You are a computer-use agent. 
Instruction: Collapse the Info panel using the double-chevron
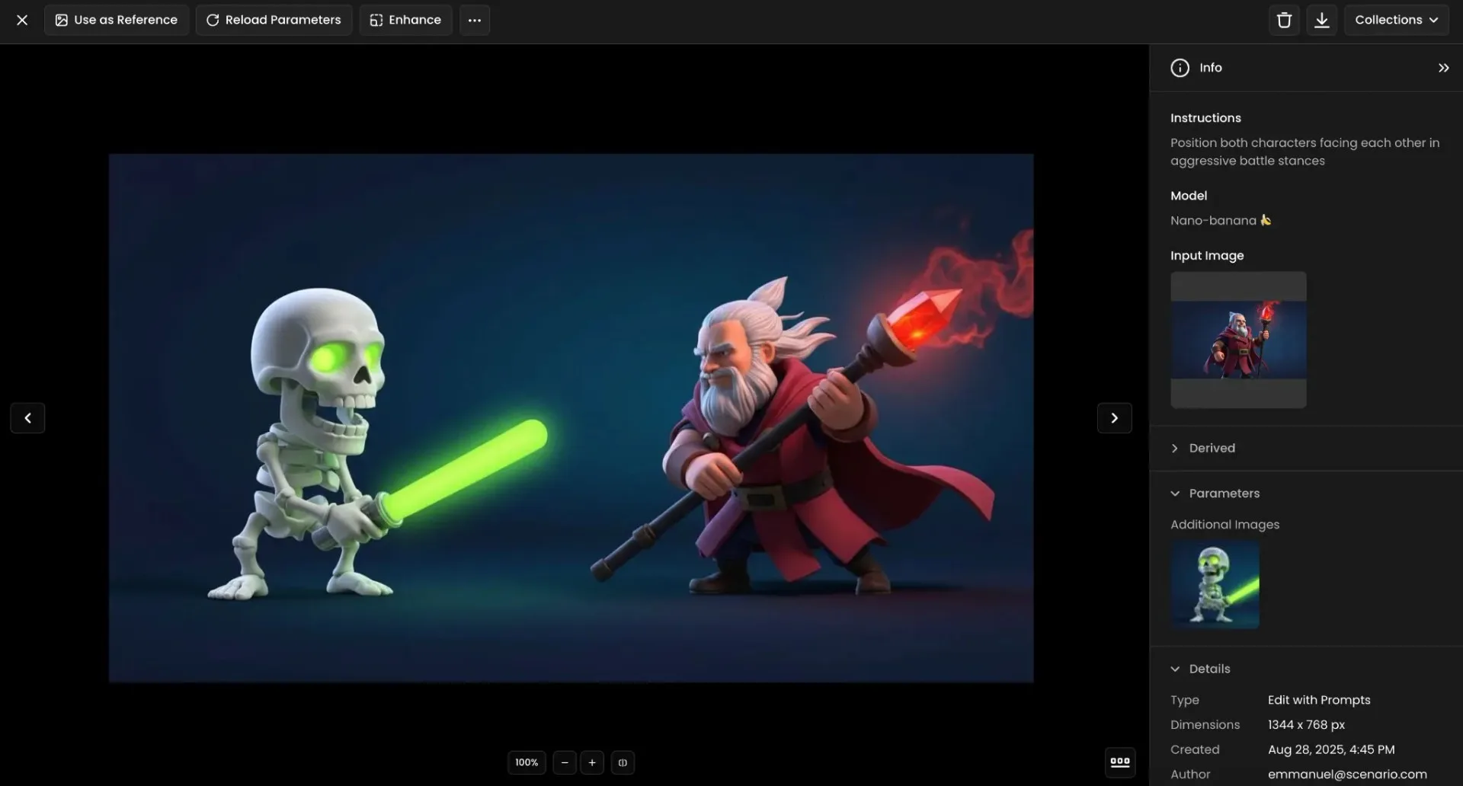[1443, 67]
